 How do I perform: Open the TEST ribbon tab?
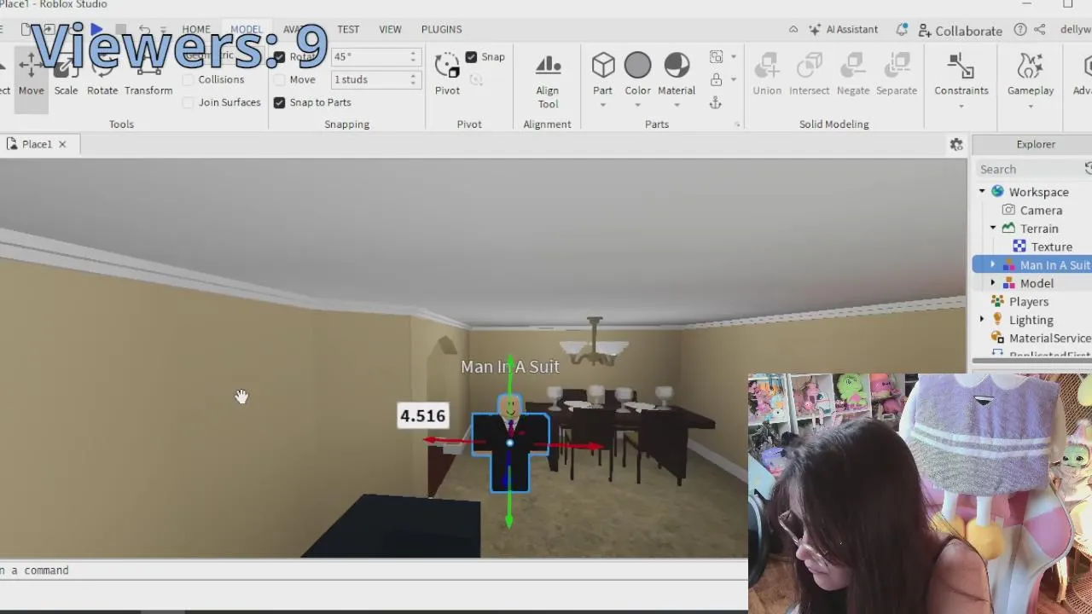348,29
